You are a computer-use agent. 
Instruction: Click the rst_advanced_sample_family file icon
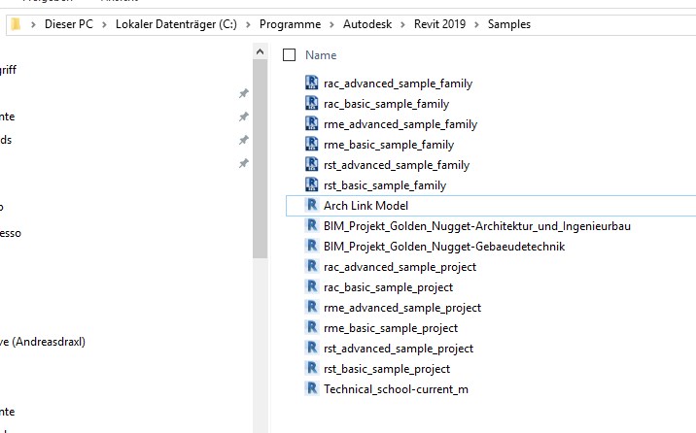(x=312, y=164)
